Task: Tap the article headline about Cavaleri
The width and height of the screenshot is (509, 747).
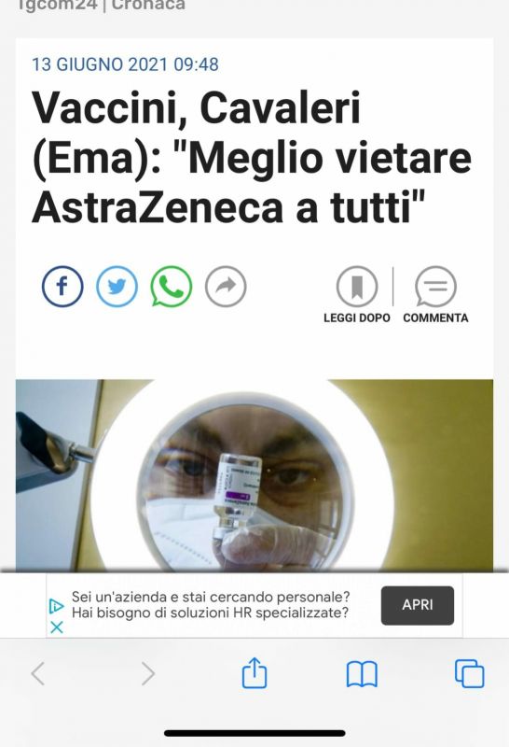Action: [x=252, y=157]
